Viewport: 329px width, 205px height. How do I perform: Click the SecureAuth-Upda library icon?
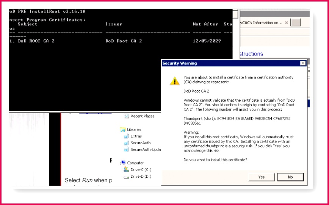click(126, 150)
